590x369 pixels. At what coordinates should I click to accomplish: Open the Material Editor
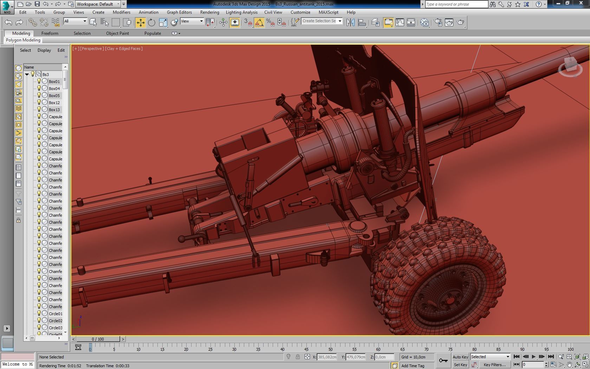(424, 23)
